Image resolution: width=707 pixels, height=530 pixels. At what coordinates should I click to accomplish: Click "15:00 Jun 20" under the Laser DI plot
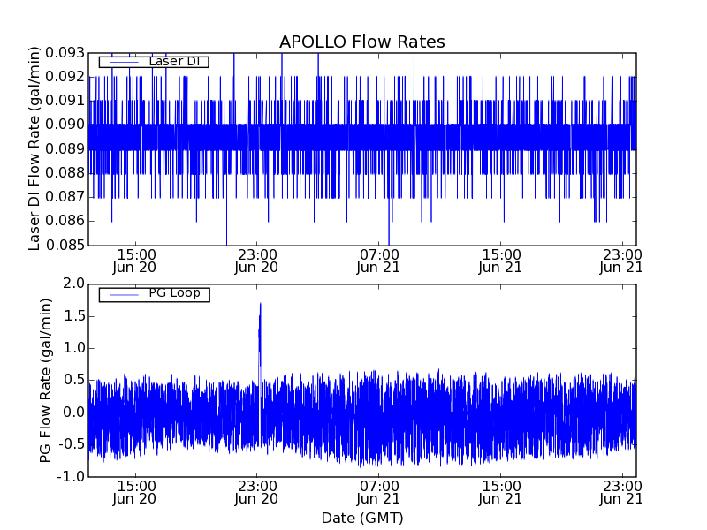(134, 261)
